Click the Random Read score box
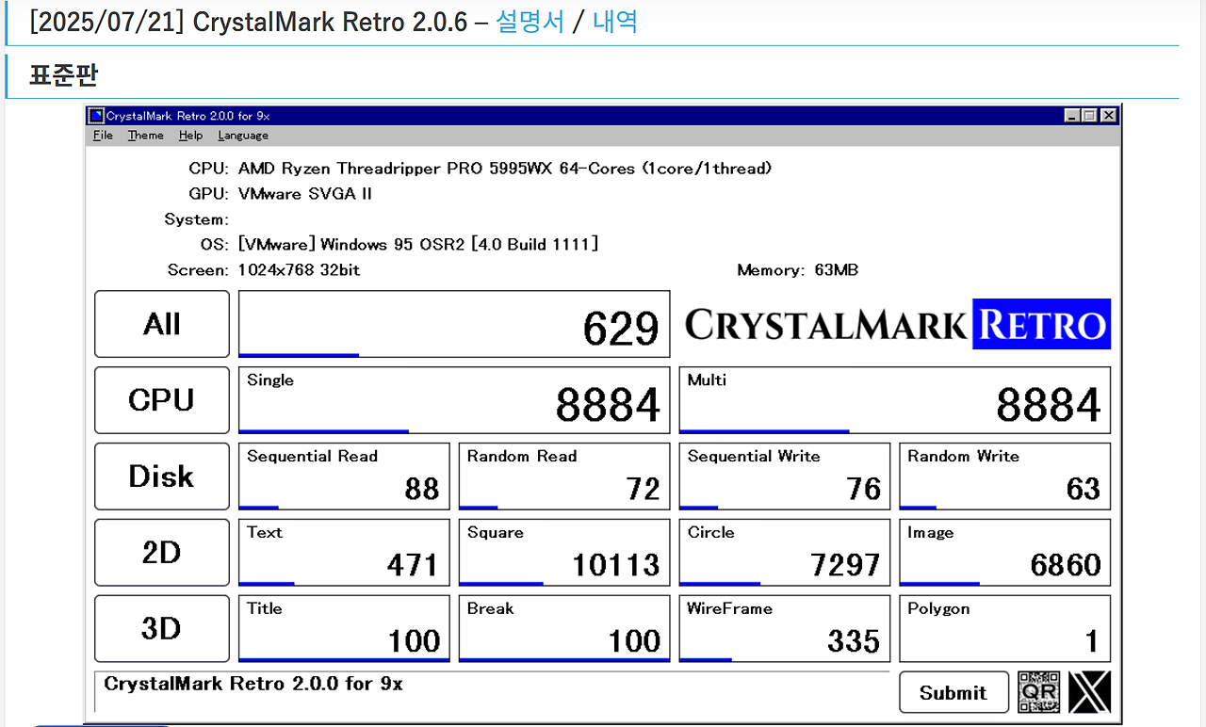This screenshot has width=1206, height=727. (x=564, y=477)
